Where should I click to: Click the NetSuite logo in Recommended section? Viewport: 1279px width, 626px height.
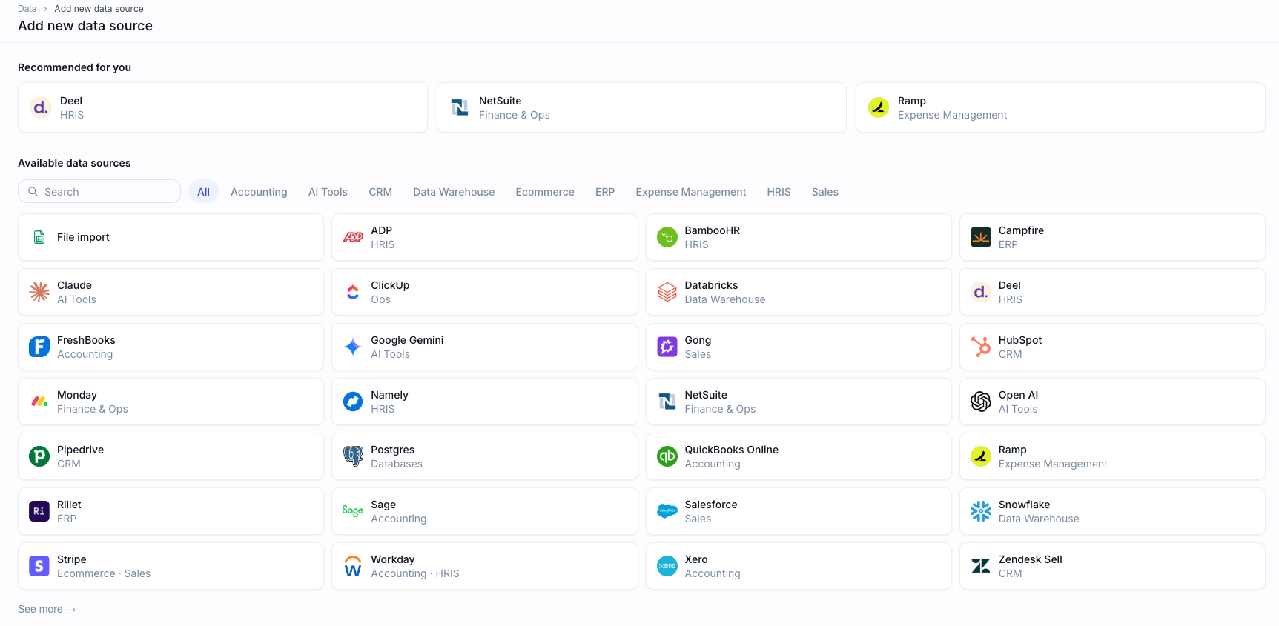(x=460, y=107)
